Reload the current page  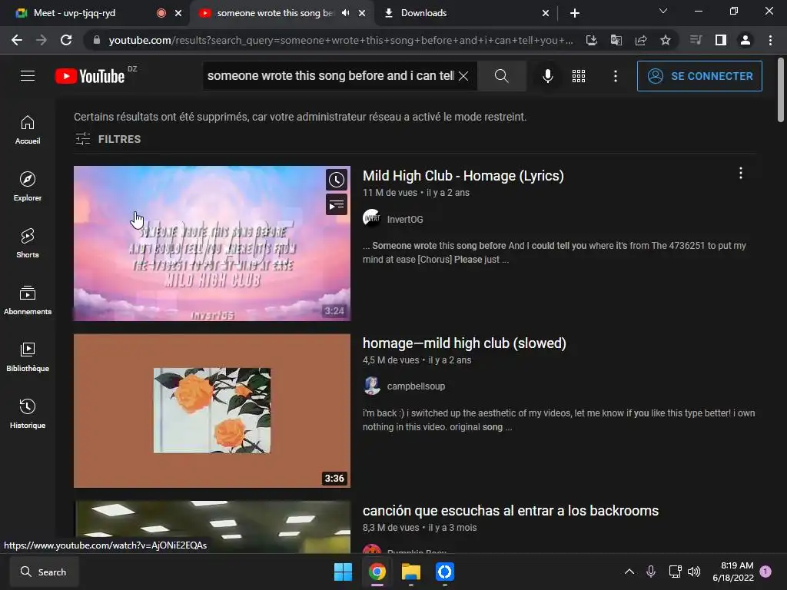(66, 40)
